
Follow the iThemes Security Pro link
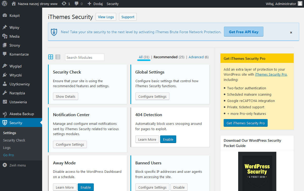point(271,75)
